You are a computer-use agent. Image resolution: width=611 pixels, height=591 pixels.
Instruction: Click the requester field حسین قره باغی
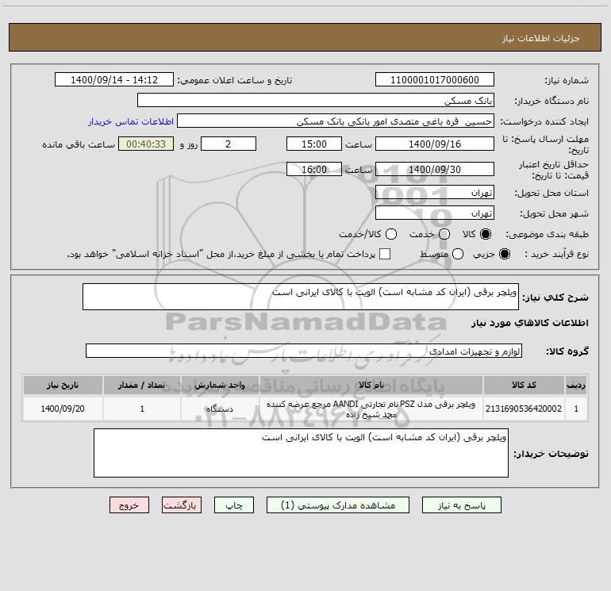click(x=336, y=121)
